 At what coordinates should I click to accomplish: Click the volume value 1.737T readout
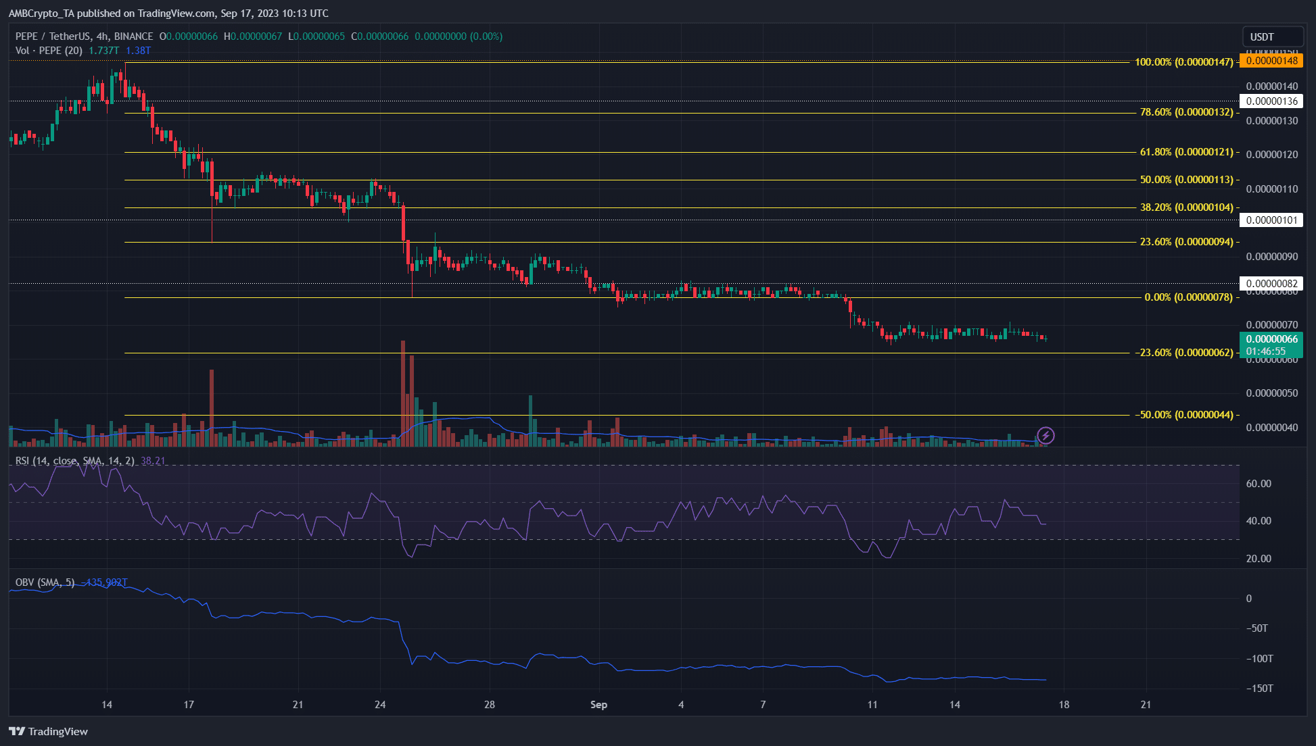(x=104, y=51)
